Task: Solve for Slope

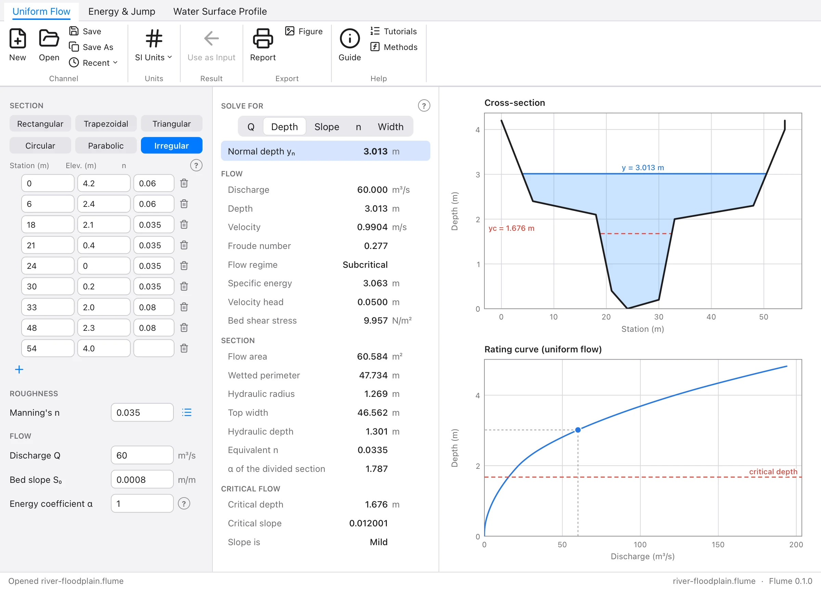Action: pos(326,126)
